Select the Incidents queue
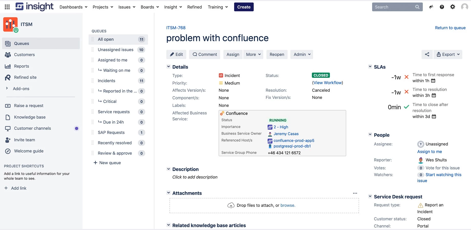The height and width of the screenshot is (230, 471). (118, 81)
